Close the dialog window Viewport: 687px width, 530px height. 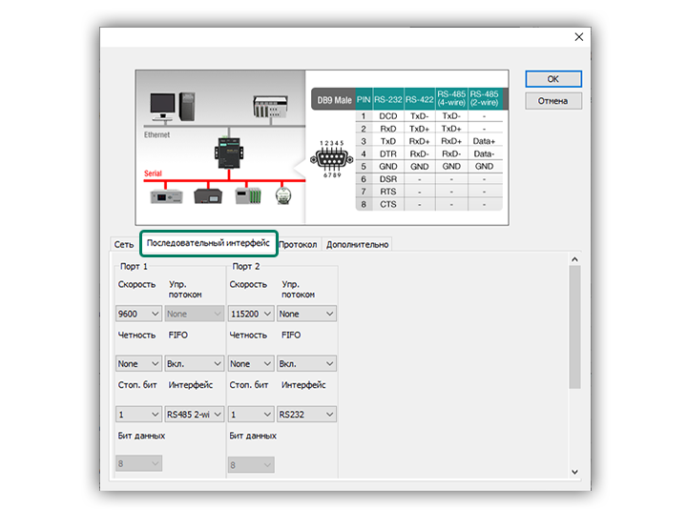click(x=577, y=37)
